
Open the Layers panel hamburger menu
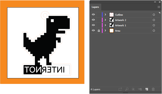pyautogui.click(x=159, y=7)
